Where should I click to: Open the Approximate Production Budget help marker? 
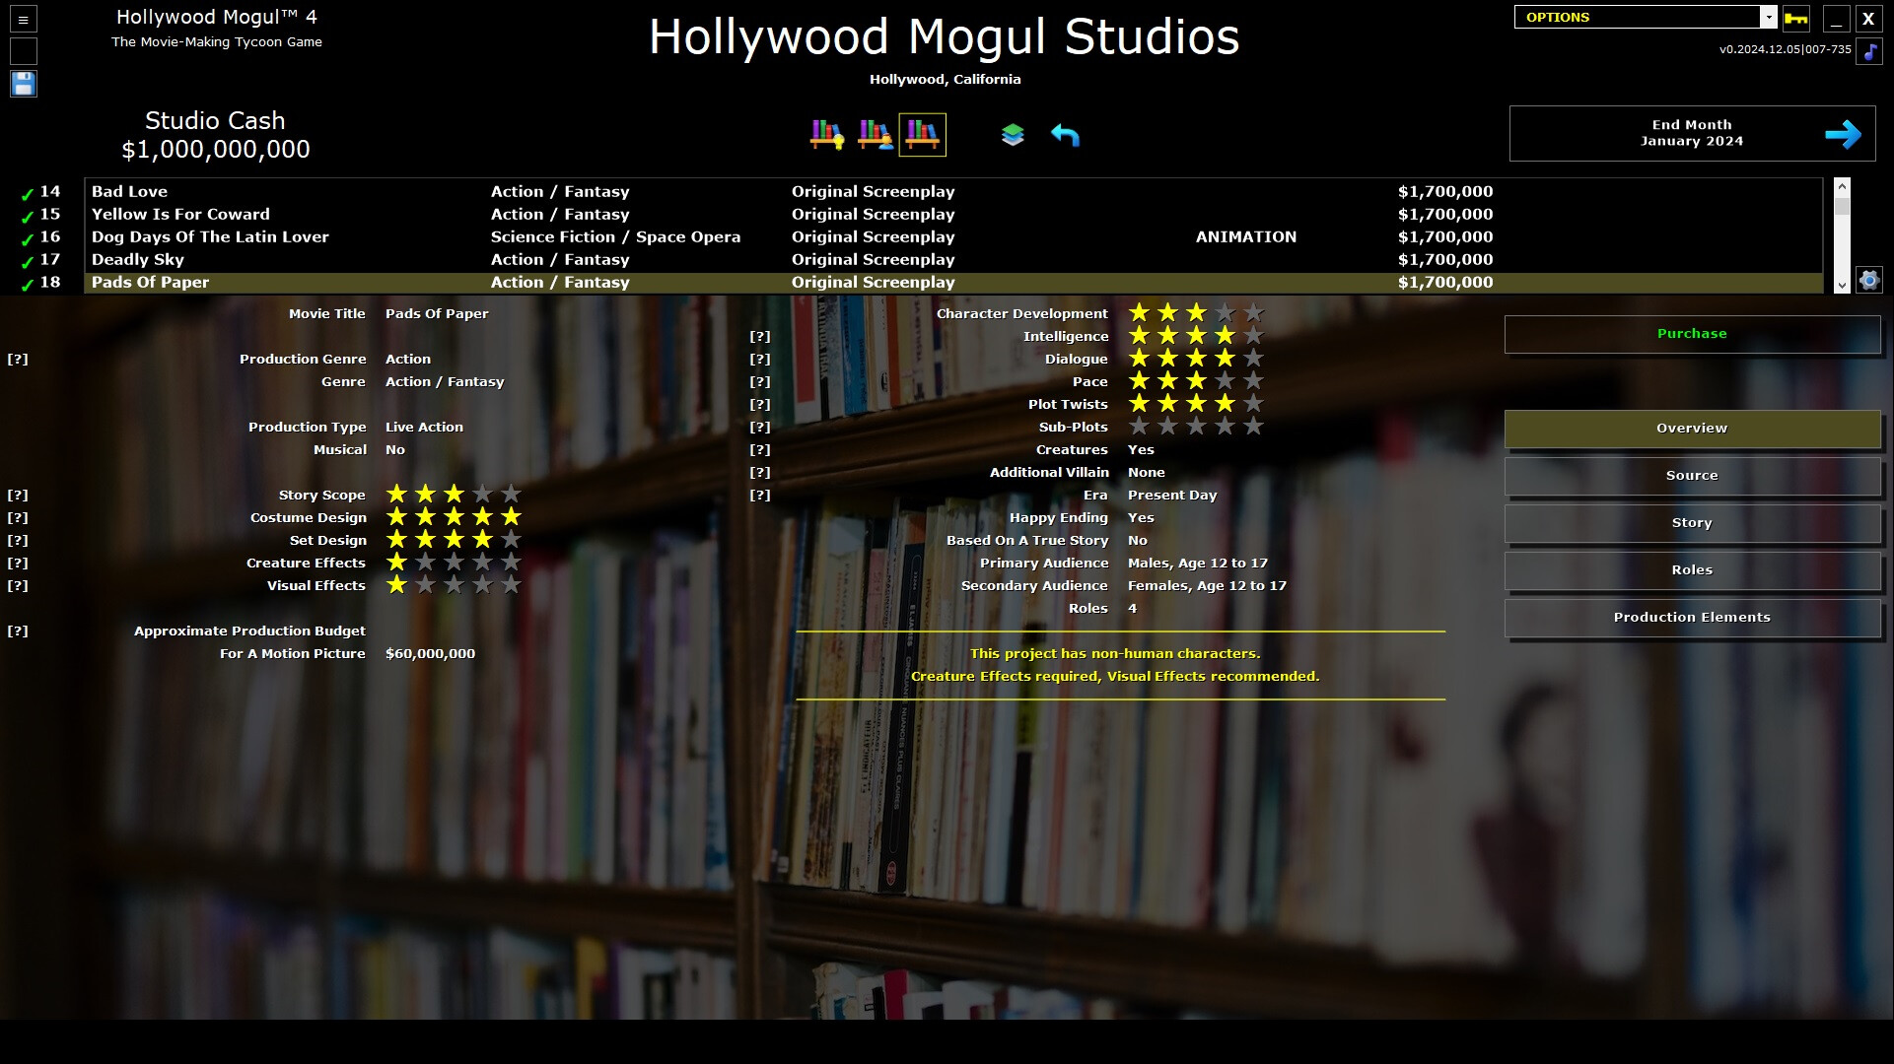point(18,632)
